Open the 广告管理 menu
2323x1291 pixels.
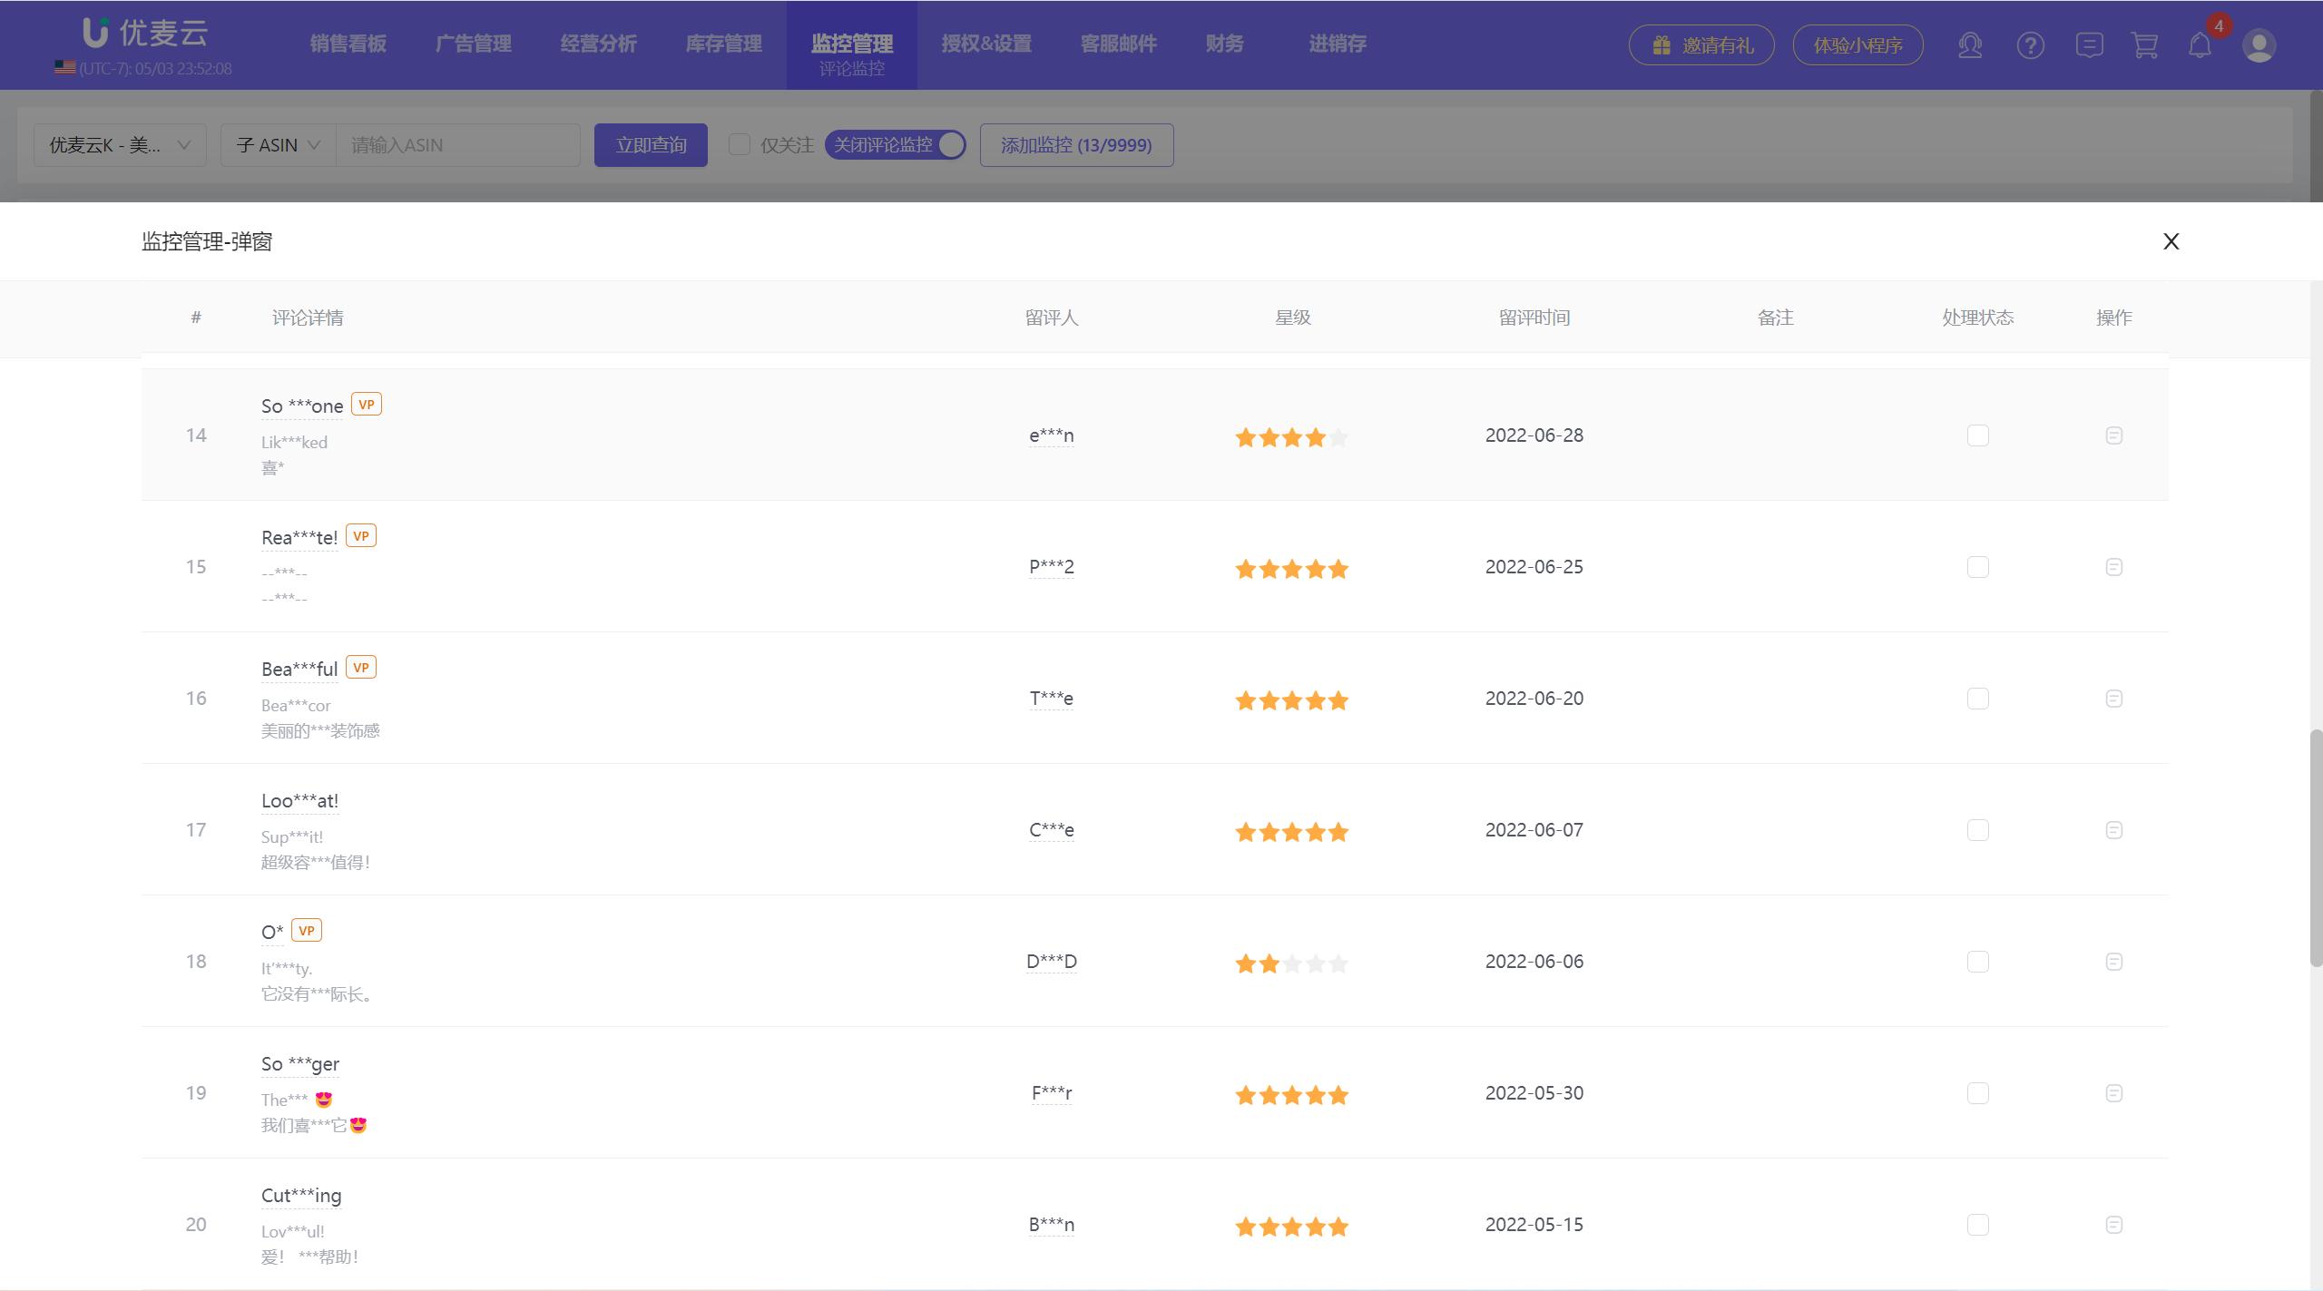[x=473, y=44]
